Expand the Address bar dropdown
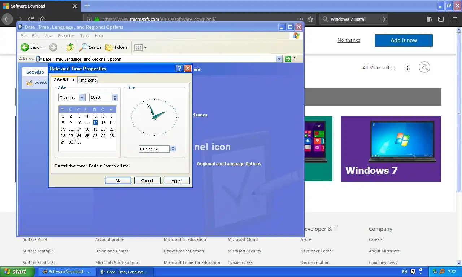This screenshot has width=462, height=277. tap(279, 59)
